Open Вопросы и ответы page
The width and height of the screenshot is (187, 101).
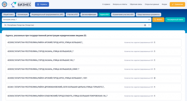[x=120, y=4]
